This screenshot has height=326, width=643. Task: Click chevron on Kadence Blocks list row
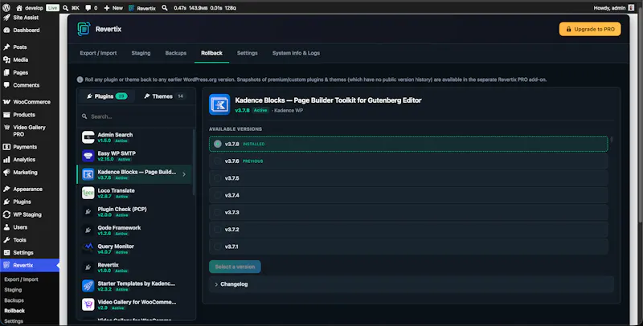pyautogui.click(x=184, y=174)
